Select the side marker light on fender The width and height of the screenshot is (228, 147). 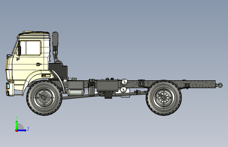(46, 76)
